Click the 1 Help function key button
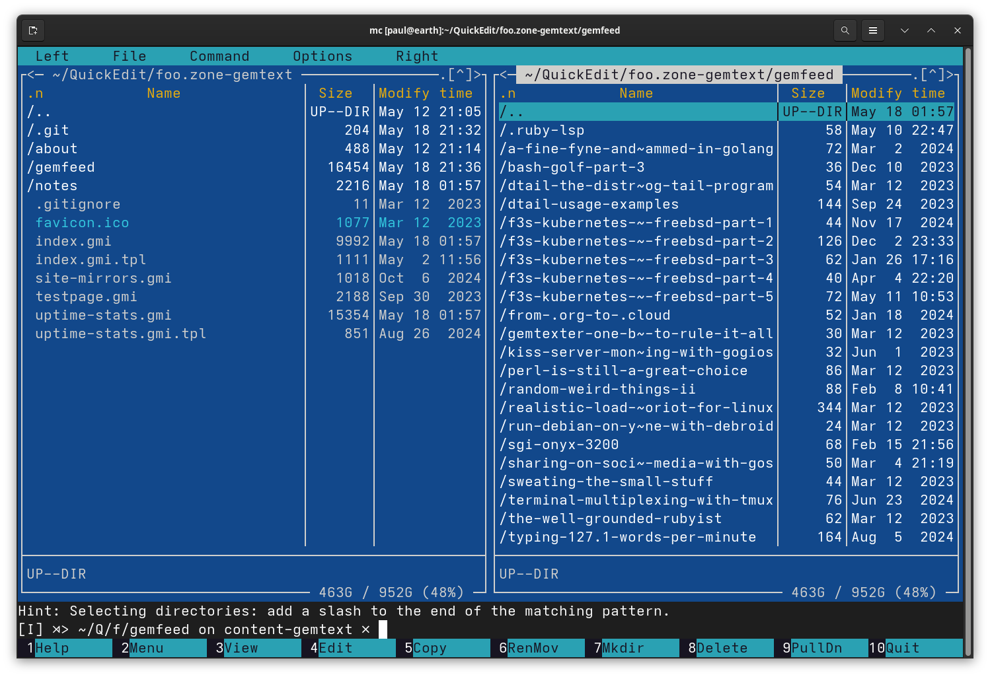 [x=65, y=648]
